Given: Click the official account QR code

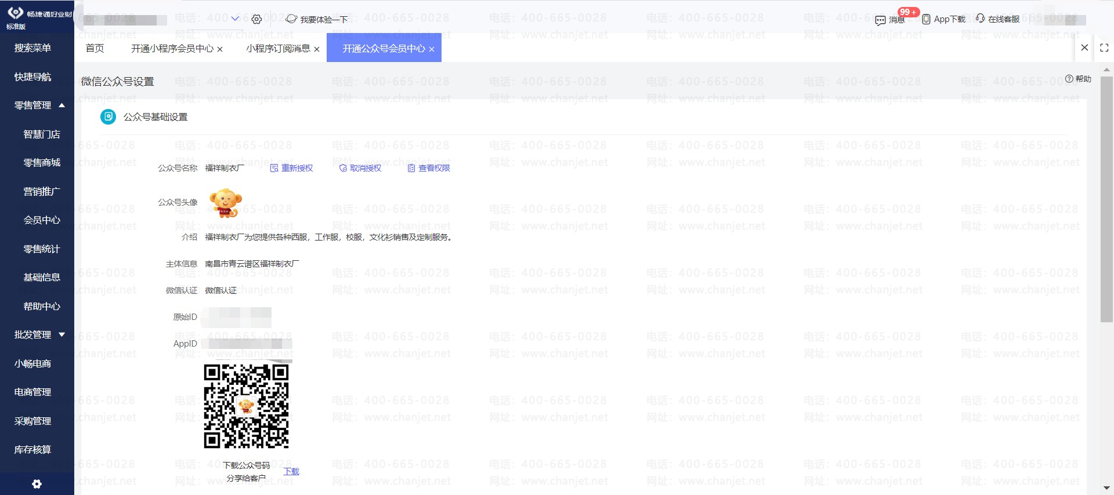Looking at the screenshot, I should [246, 406].
